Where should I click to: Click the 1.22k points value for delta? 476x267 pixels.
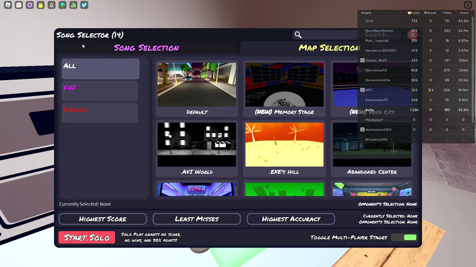coord(414,110)
